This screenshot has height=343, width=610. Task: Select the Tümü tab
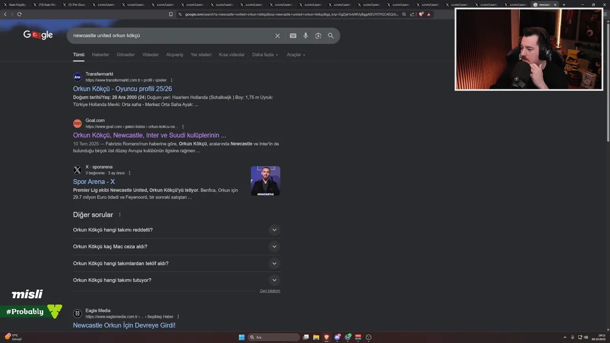coord(79,55)
